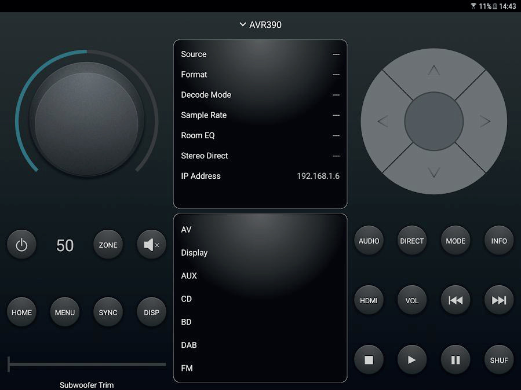Open the MODE decode selector
521x390 pixels.
(456, 241)
